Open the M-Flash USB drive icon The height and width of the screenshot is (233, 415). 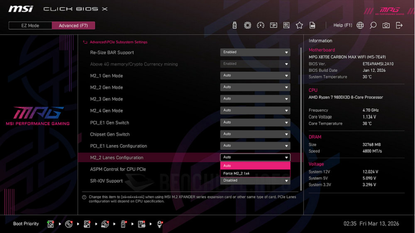(x=234, y=25)
